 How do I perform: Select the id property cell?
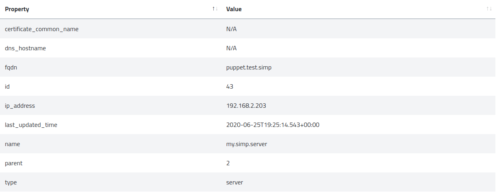(7, 87)
